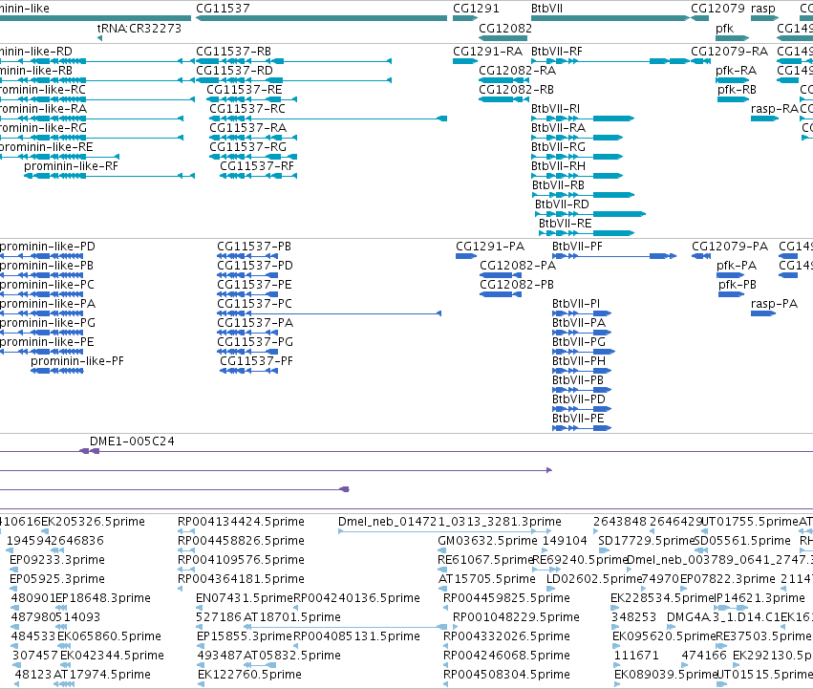Select the RP004508304.5prime feature
This screenshot has height=689, width=813.
pyautogui.click(x=506, y=675)
